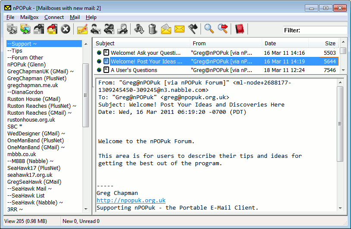Click the Update marked mail (execute) icon
Image resolution: width=351 pixels, height=229 pixels.
pos(39,29)
